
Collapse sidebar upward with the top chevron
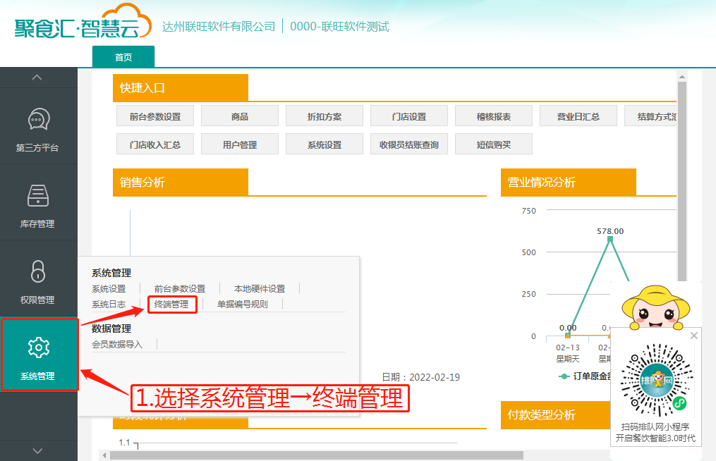click(x=37, y=78)
